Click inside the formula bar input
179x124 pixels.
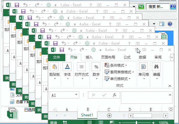144,98
